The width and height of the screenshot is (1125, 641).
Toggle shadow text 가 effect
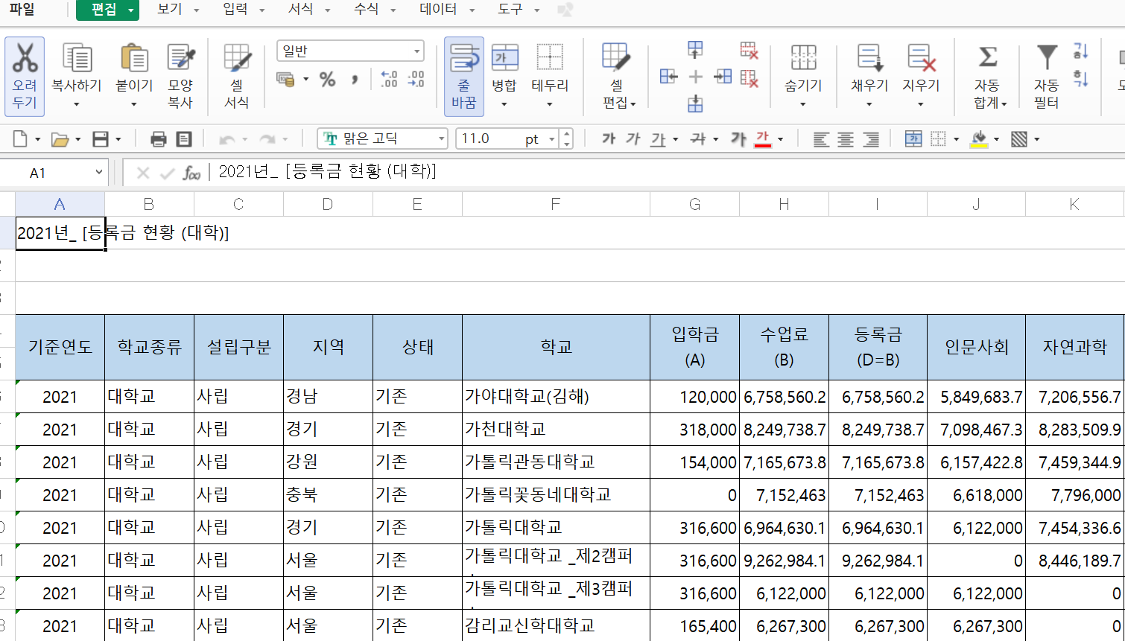(x=738, y=139)
